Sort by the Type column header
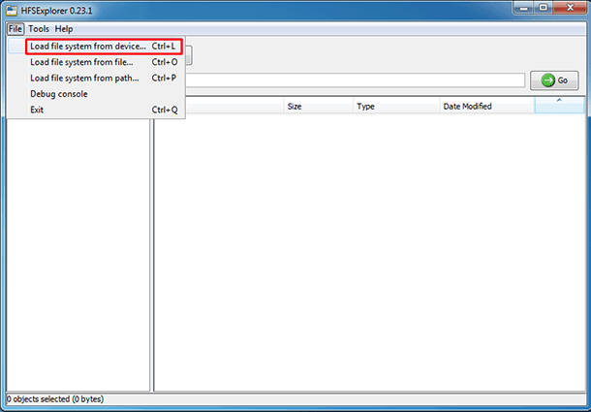Viewport: 591px width, 412px height. click(396, 107)
